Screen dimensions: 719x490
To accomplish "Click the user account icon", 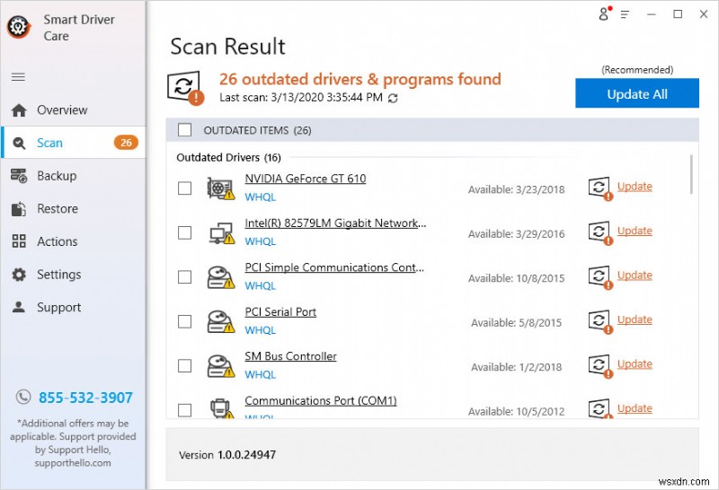I will click(604, 14).
